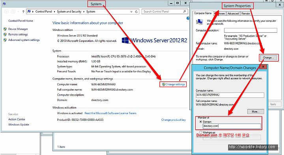Click Change product key link
Screen dimensions: 284x155
coord(174,120)
